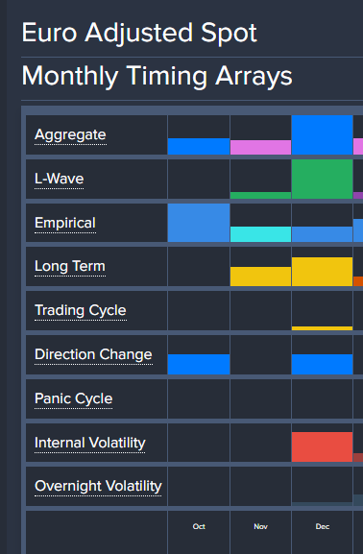Screen dimensions: 363x554
Task: Click the Oct month column label
Action: coord(199,527)
